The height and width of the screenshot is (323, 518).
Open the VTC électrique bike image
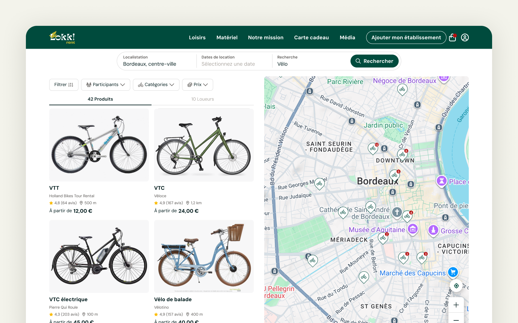click(99, 256)
